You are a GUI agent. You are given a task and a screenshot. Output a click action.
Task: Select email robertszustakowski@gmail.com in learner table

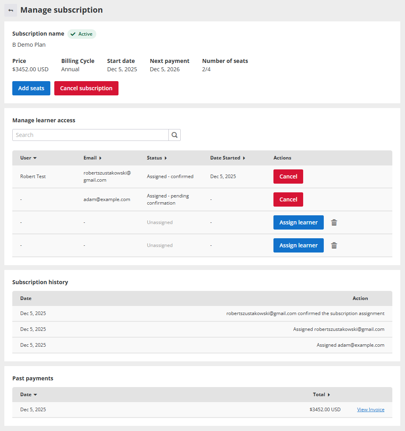pyautogui.click(x=107, y=177)
